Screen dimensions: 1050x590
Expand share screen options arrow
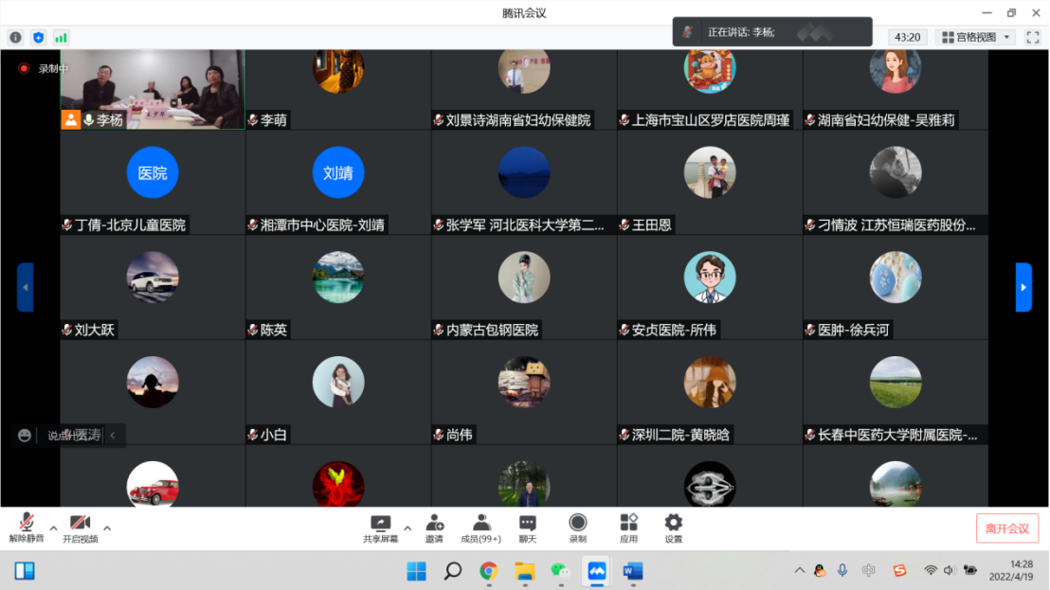point(407,528)
